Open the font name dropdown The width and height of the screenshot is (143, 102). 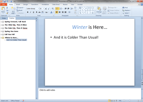[x=38, y=8]
